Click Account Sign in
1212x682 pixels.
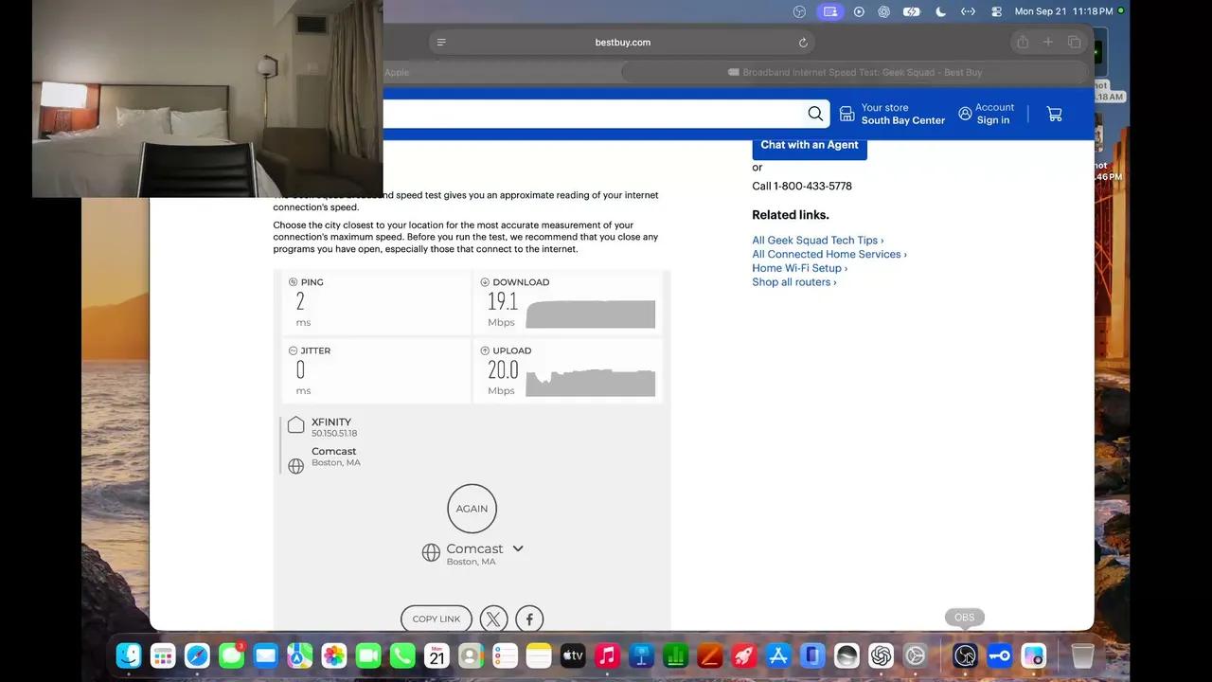coord(986,114)
